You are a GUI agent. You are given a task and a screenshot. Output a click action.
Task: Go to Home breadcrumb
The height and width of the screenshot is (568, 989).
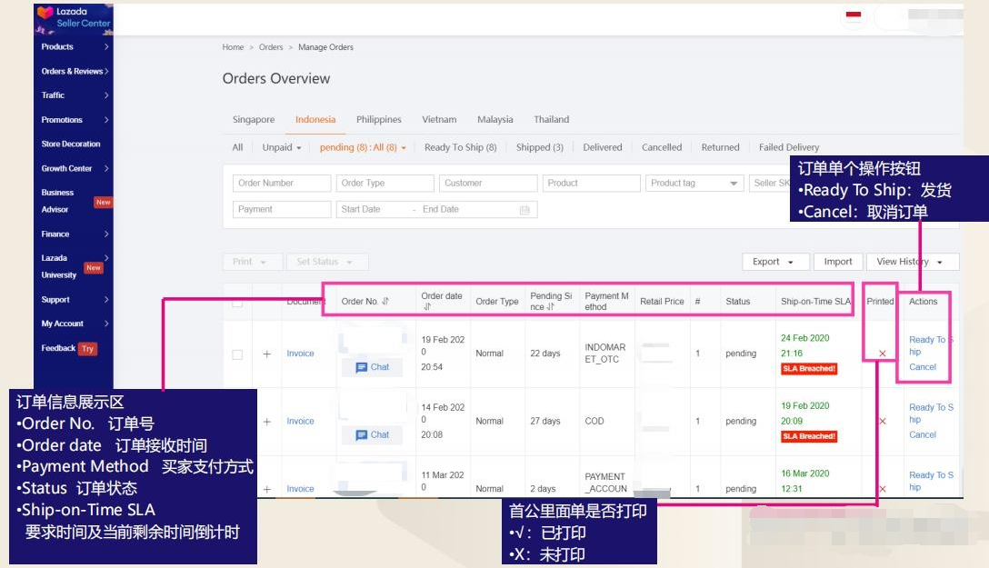[x=233, y=47]
